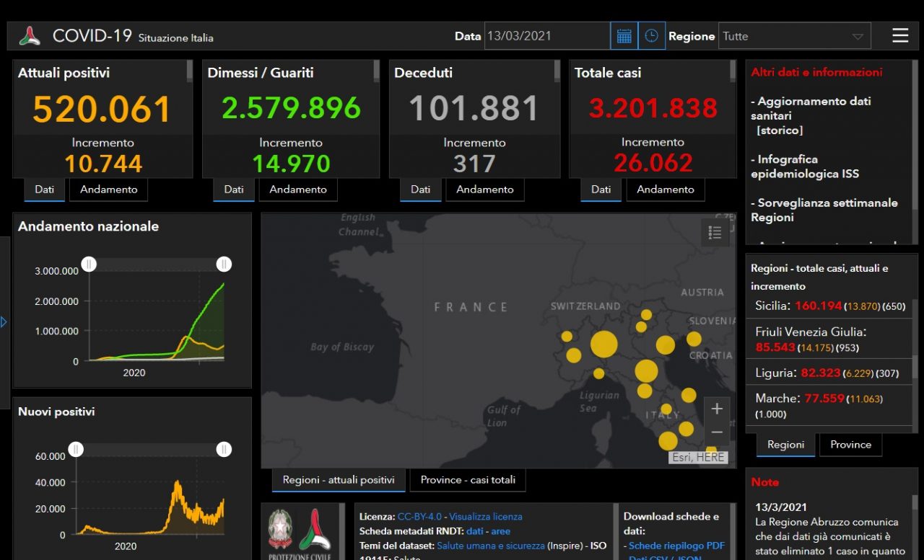Expand the left side panel arrow
The image size is (924, 560).
pos(4,321)
